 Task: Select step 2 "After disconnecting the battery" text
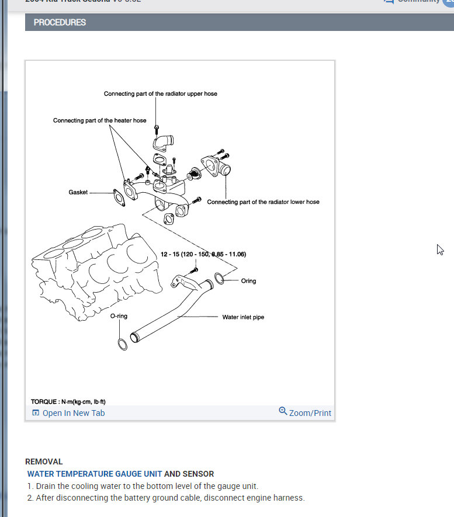166,498
